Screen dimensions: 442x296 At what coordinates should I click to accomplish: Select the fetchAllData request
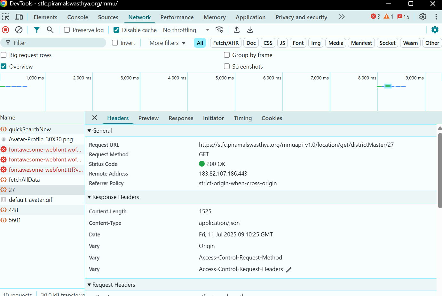24,180
